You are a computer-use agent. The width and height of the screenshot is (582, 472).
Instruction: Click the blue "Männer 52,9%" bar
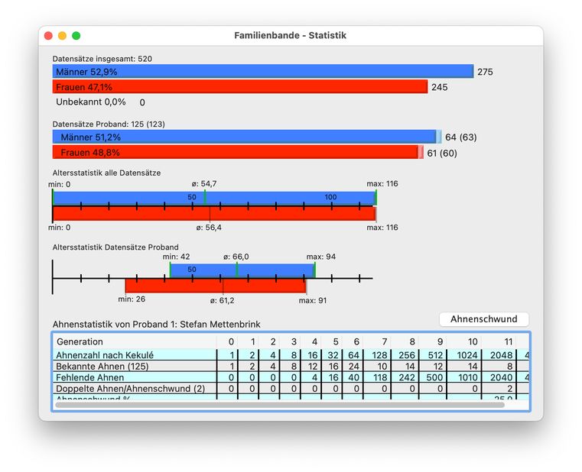262,72
